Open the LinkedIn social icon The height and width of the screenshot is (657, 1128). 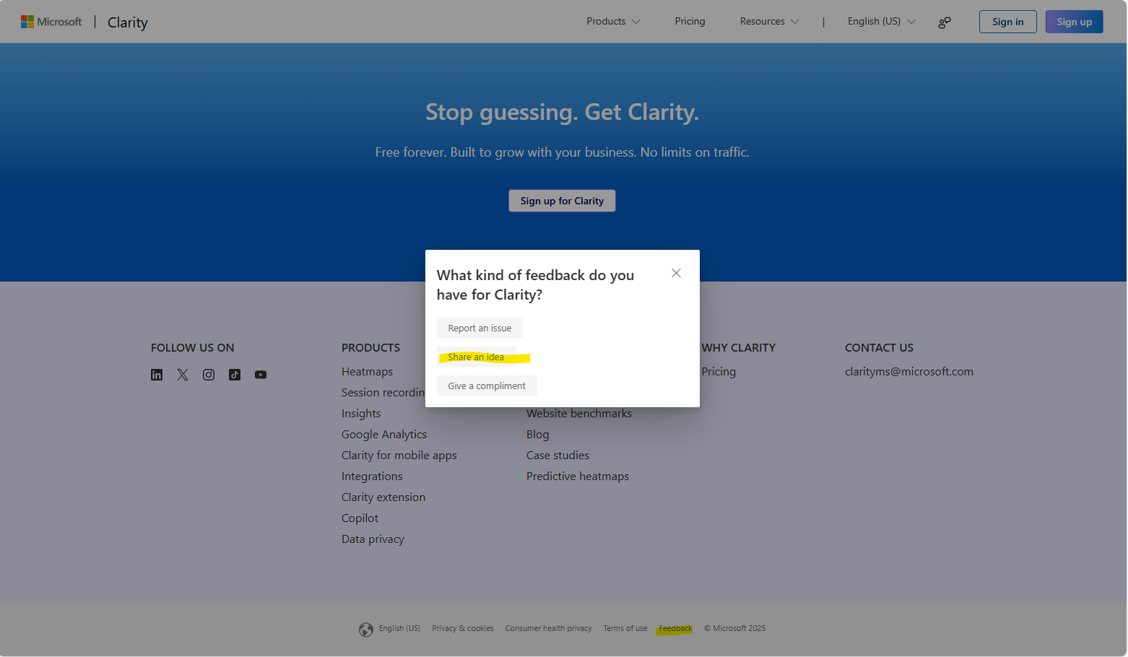(x=157, y=375)
